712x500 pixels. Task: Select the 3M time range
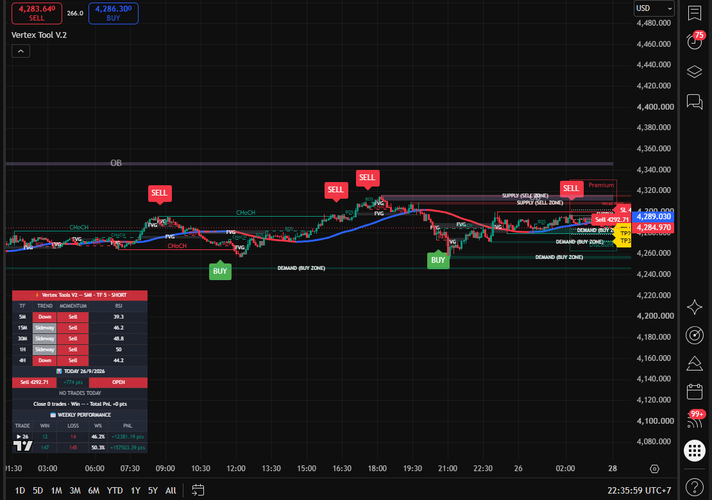point(75,490)
